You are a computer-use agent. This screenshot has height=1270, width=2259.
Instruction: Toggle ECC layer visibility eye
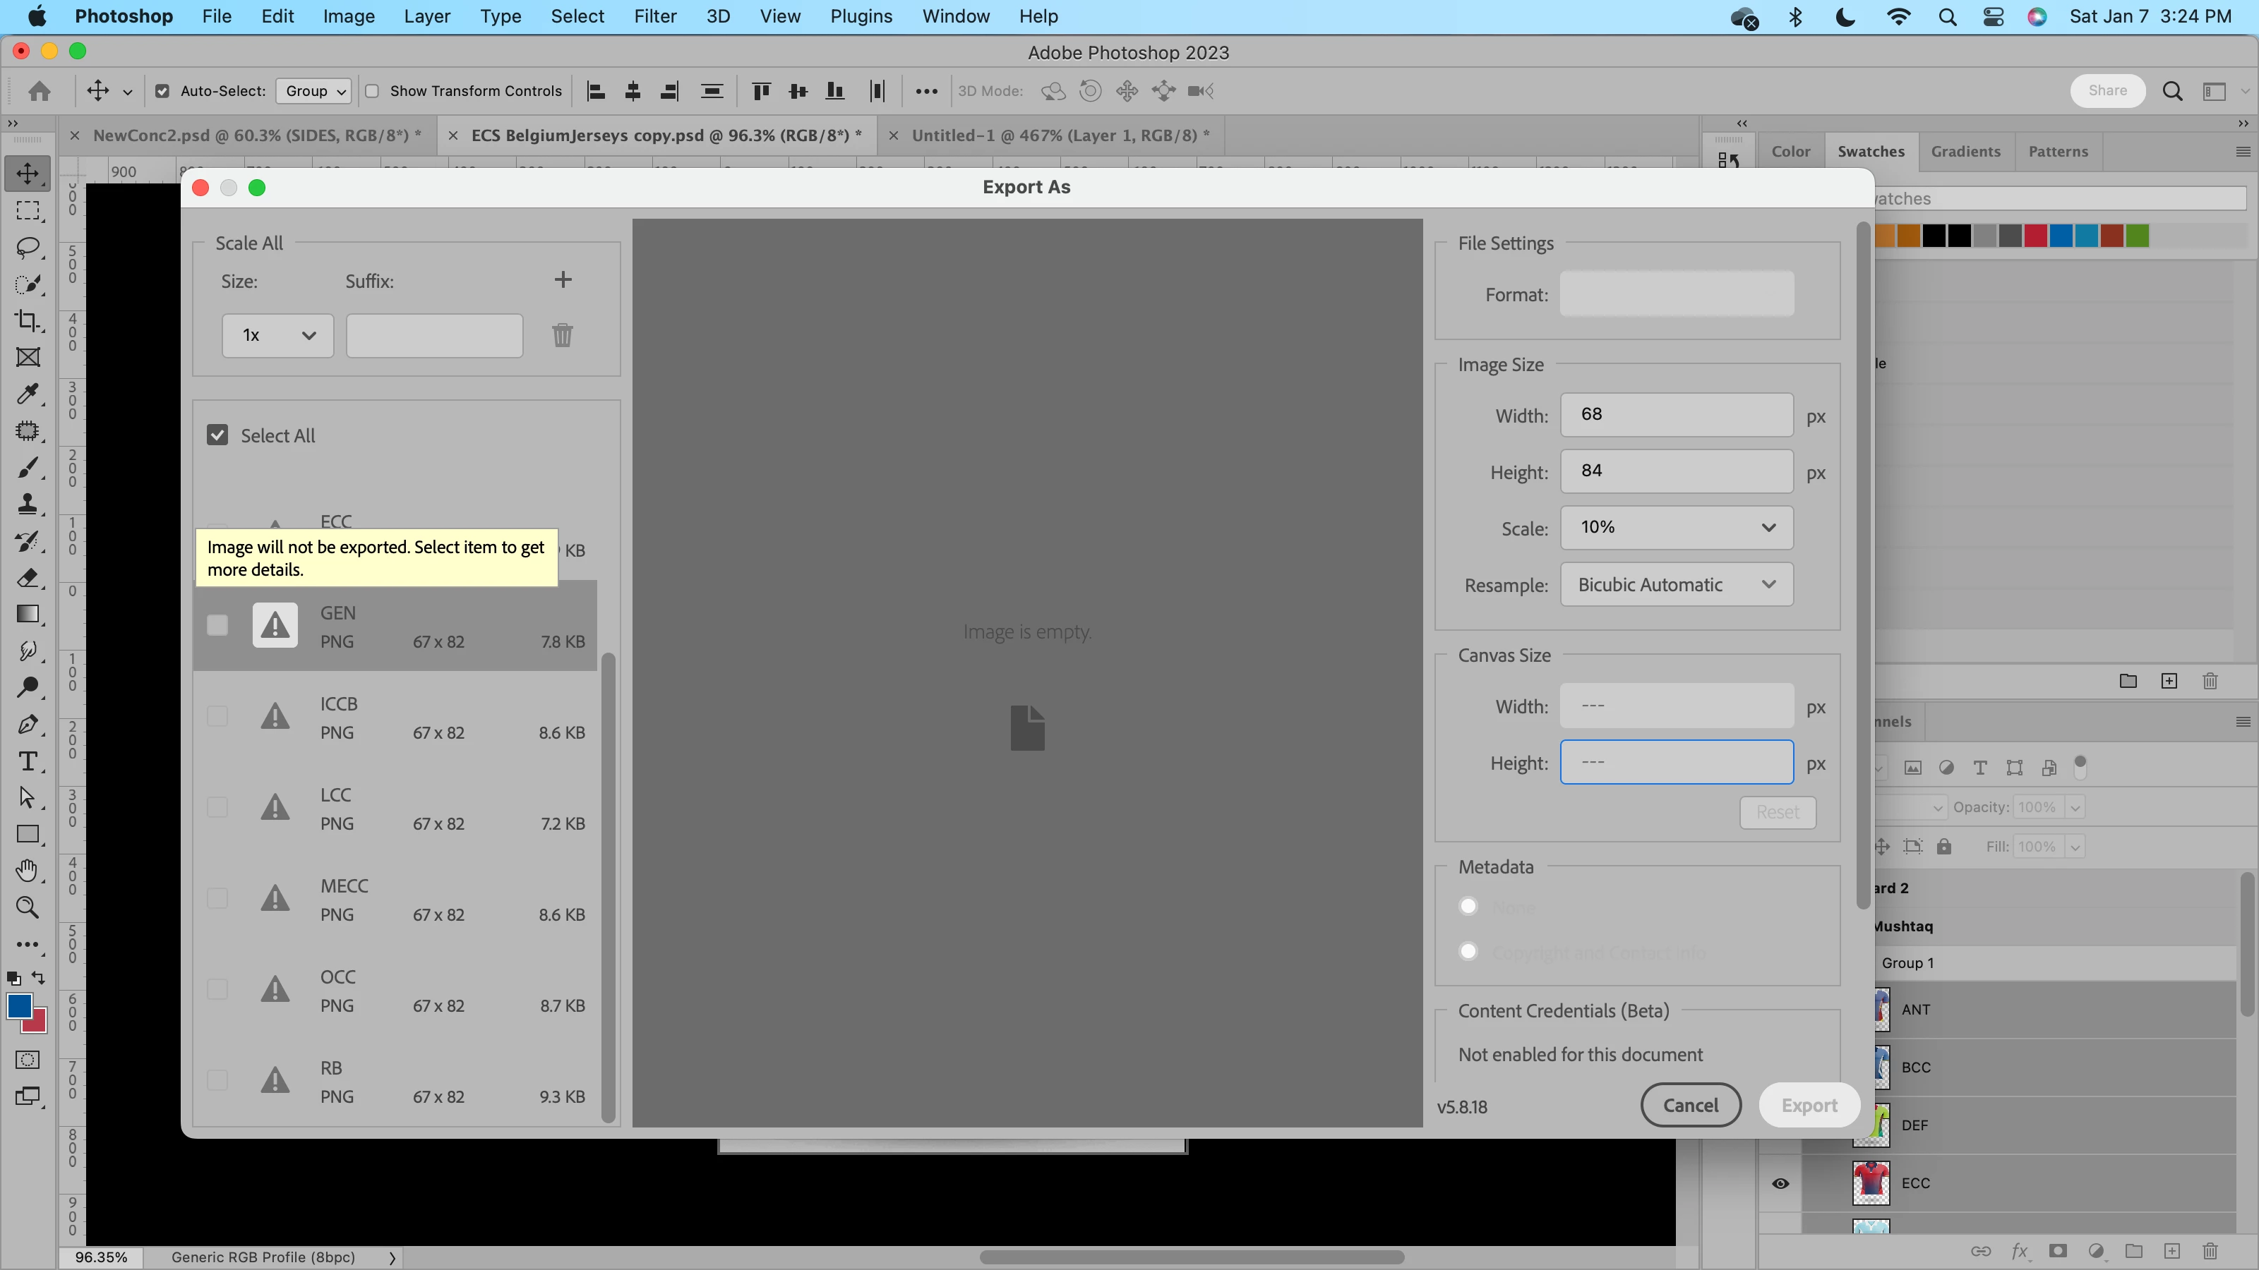1780,1183
